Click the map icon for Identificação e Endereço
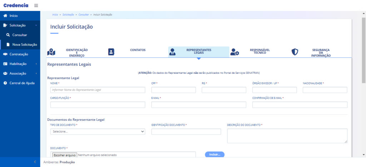 (x=51, y=52)
